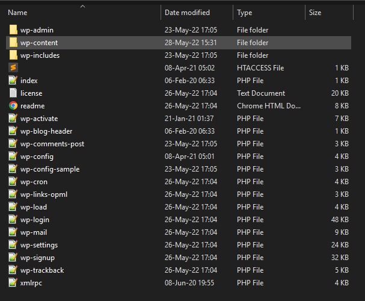Click the license text document icon
The image size is (365, 301).
[x=13, y=93]
